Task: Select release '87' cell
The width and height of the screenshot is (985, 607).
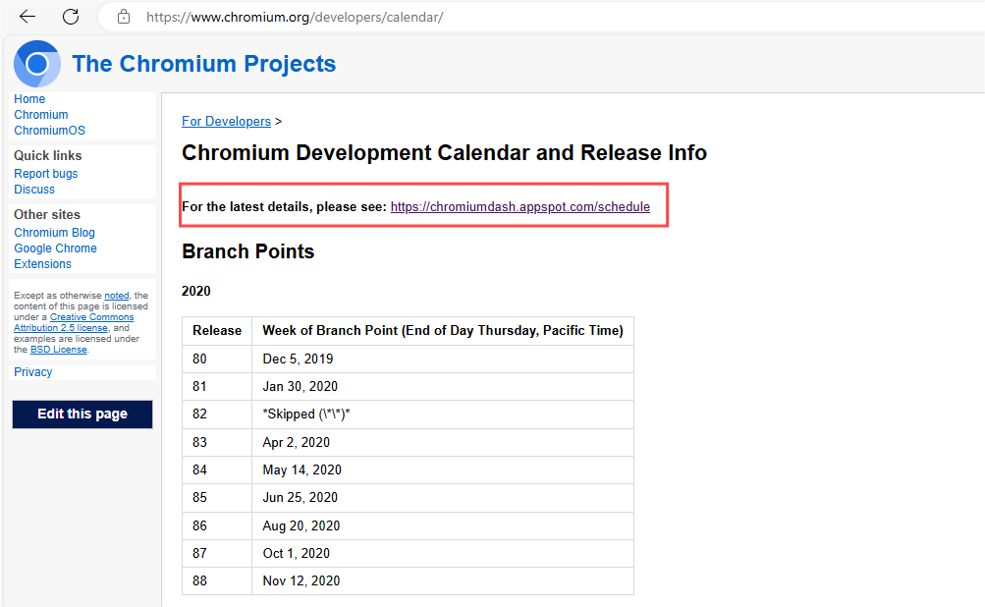Action: (217, 554)
